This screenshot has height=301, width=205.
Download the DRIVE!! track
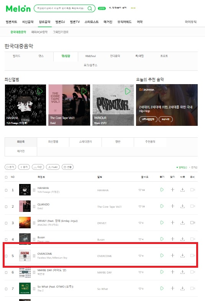coord(182,223)
